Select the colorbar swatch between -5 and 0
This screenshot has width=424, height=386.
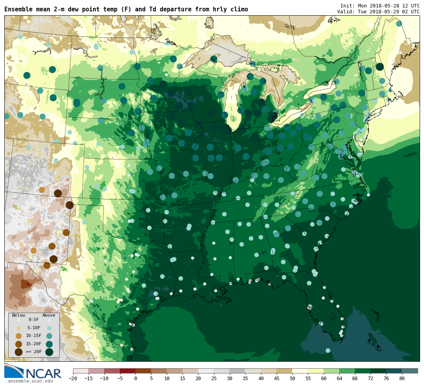click(128, 371)
